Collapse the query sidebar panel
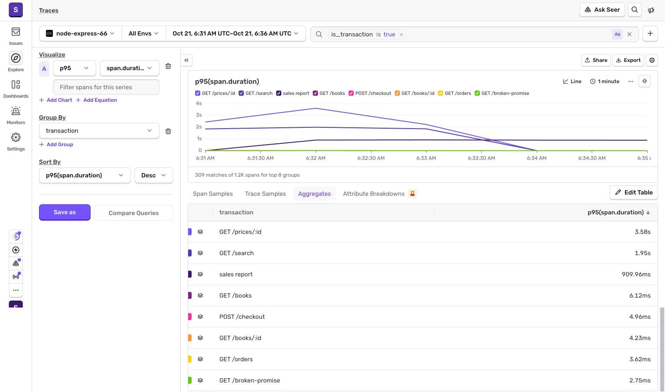 pos(186,60)
